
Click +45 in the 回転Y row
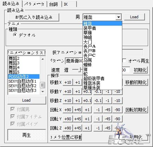(78, 119)
